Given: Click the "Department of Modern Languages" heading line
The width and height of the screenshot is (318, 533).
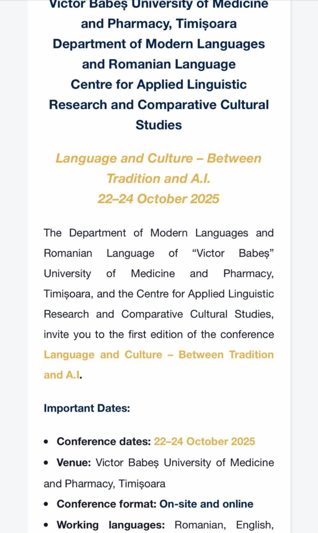Looking at the screenshot, I should [158, 44].
